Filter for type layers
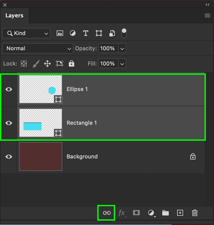Screen dimensions: 214x225 [x=86, y=33]
